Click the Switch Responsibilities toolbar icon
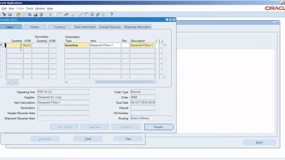Image resolution: width=285 pixels, height=160 pixels. point(30,15)
